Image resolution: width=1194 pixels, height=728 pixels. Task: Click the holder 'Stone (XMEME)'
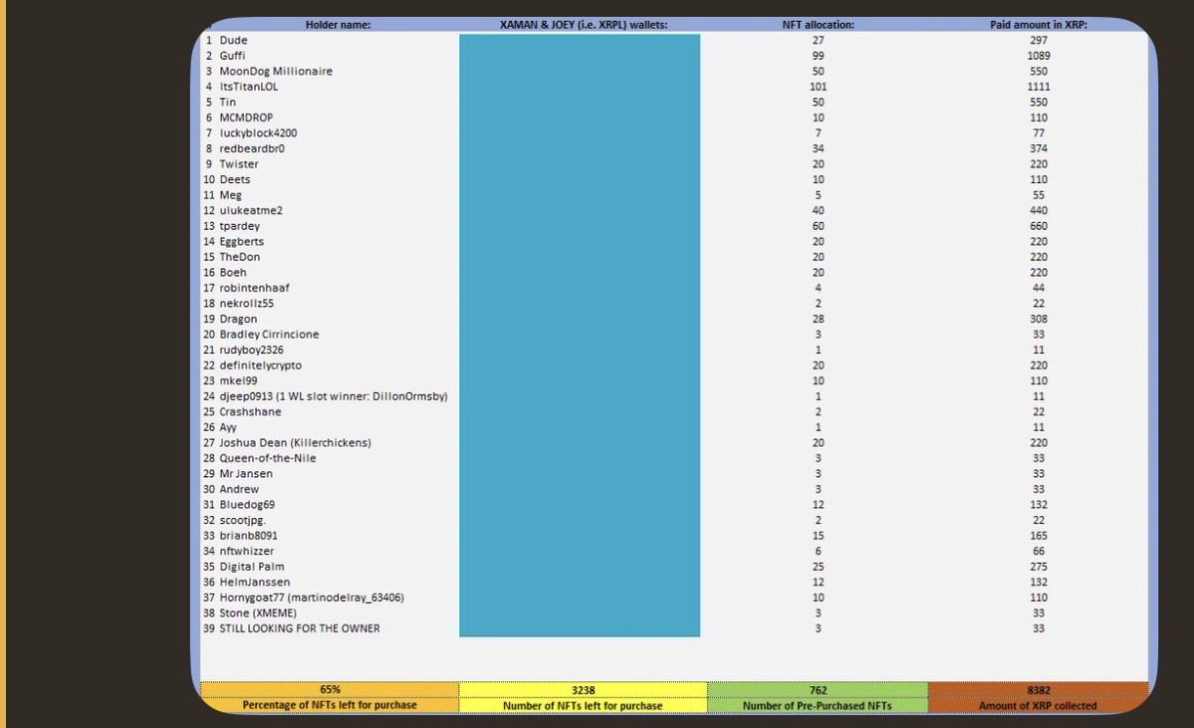(x=257, y=613)
